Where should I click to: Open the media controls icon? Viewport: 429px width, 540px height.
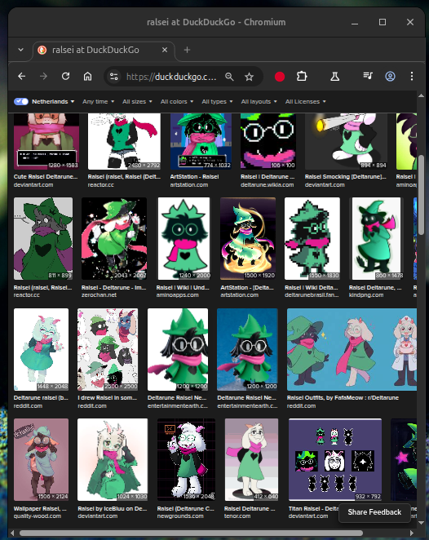click(x=368, y=76)
